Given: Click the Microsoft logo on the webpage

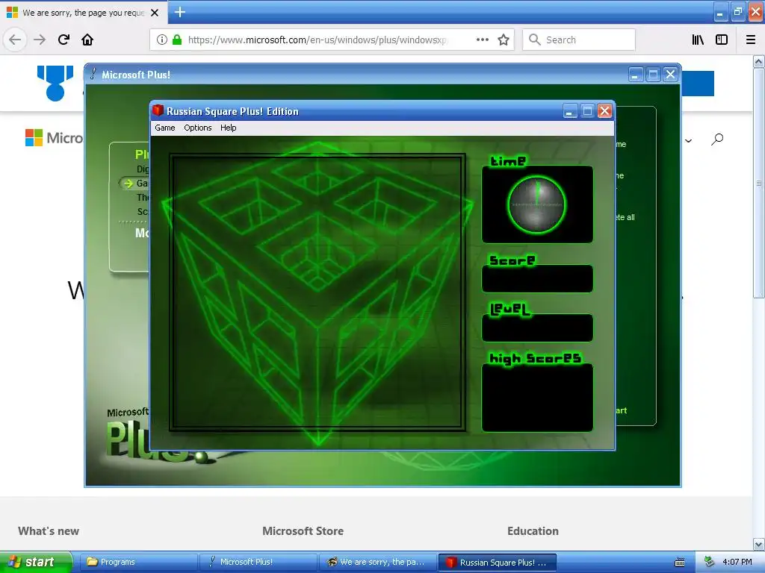Looking at the screenshot, I should [x=54, y=138].
